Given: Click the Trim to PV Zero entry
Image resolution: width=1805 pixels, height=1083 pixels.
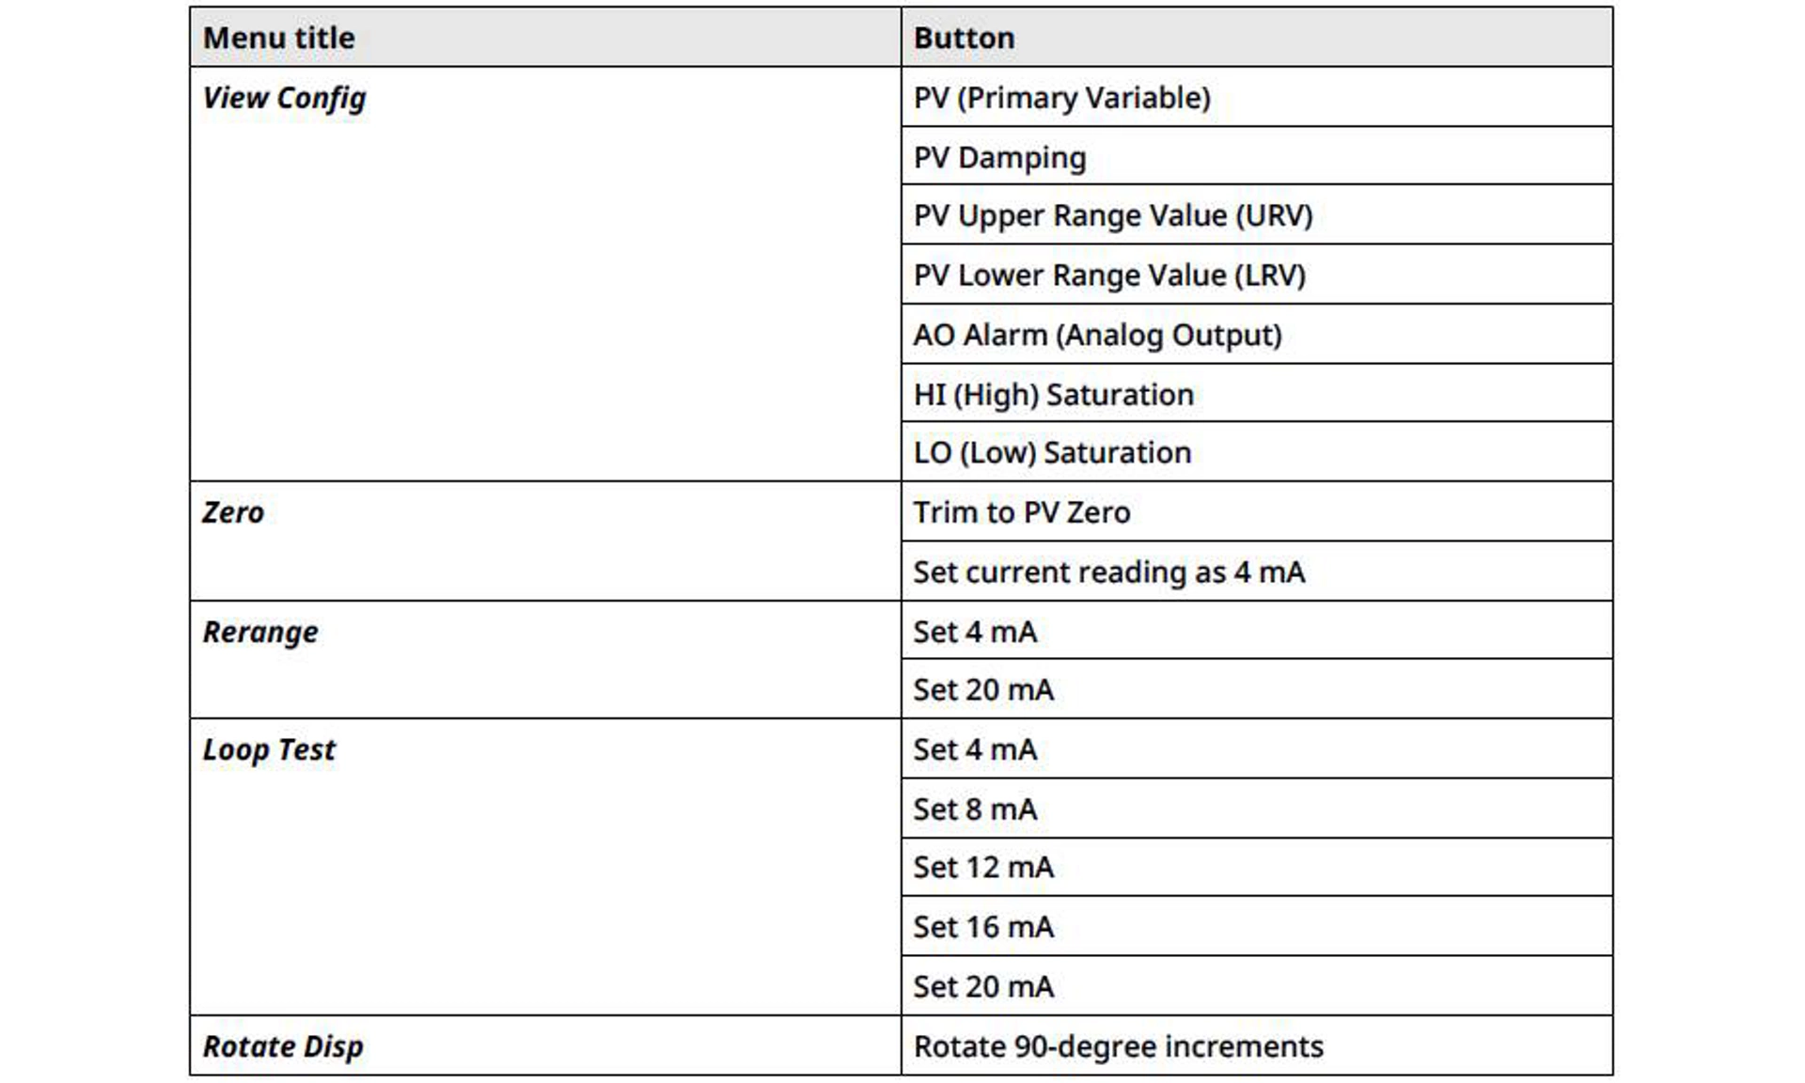Looking at the screenshot, I should point(1257,511).
